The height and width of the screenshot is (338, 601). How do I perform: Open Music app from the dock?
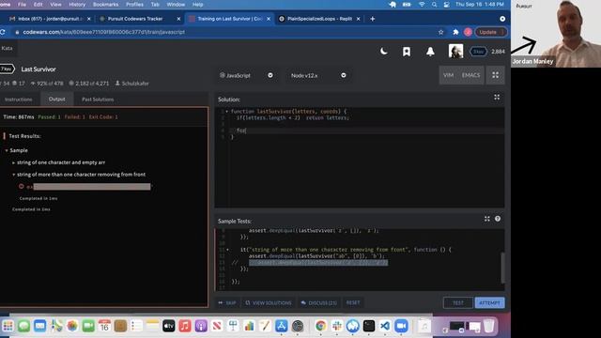[x=185, y=326]
